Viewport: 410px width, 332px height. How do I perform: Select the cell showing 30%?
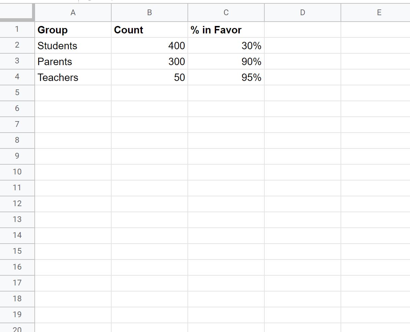[226, 46]
